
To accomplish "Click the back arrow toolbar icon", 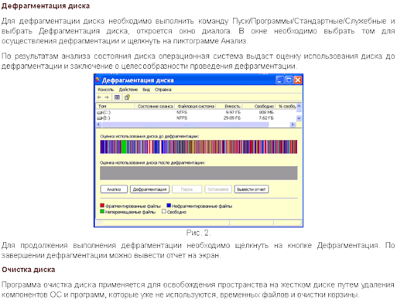I will [x=99, y=97].
